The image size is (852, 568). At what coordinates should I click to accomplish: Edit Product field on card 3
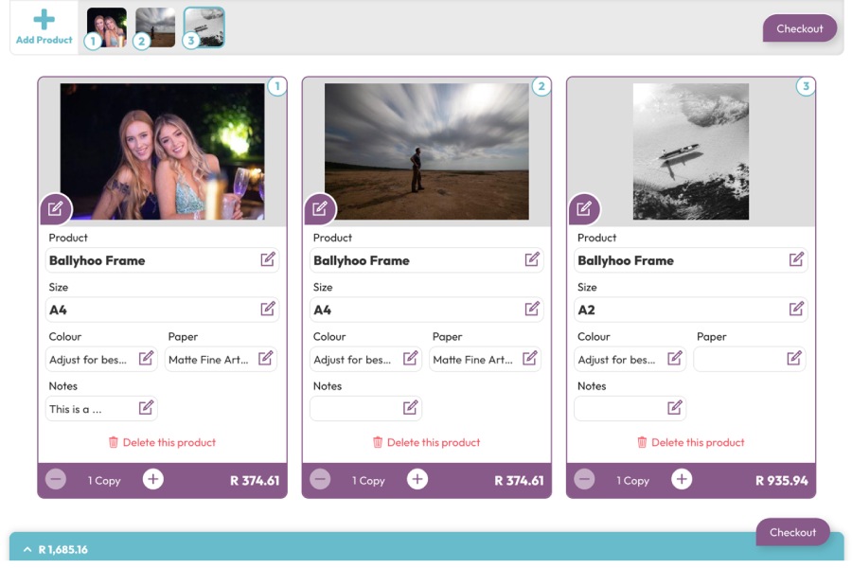click(x=796, y=259)
